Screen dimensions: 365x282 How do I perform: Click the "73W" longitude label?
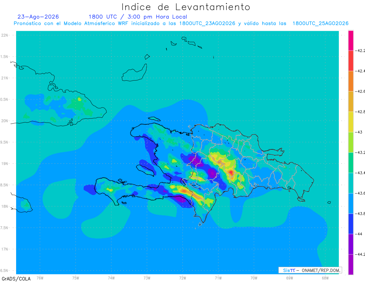(x=147, y=278)
